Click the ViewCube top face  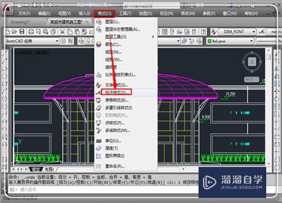click(252, 61)
